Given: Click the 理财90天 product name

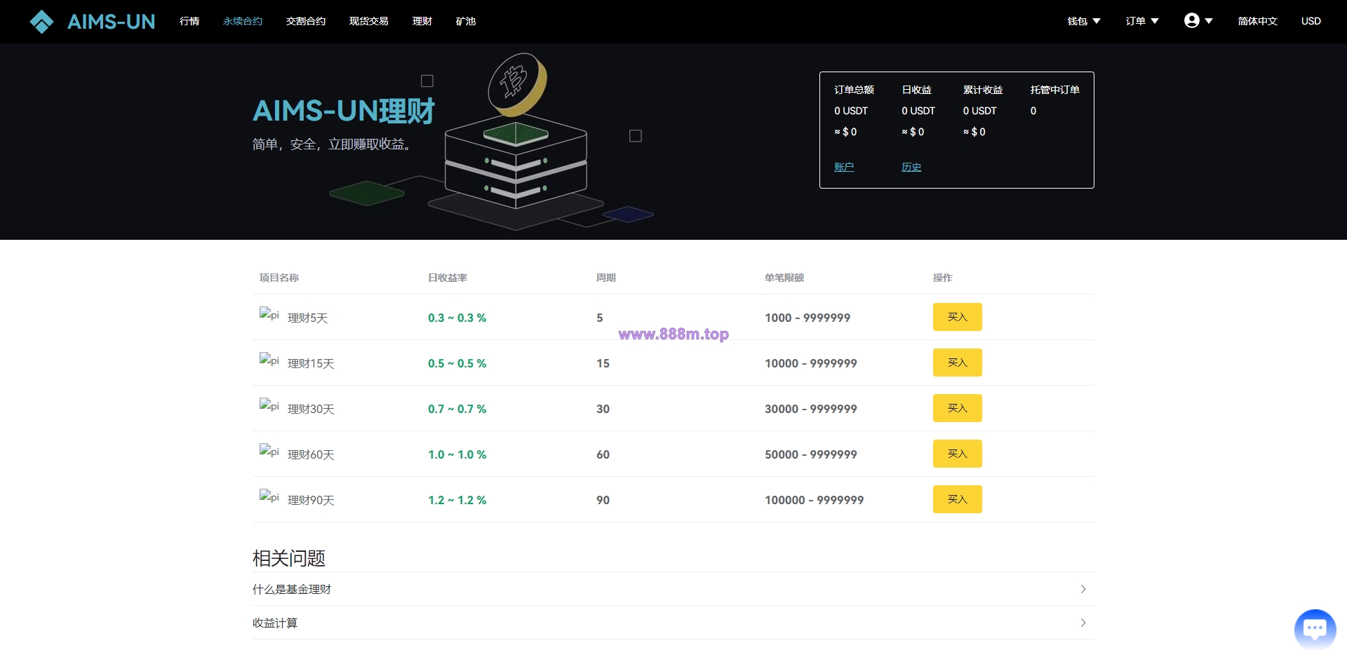Looking at the screenshot, I should coord(311,500).
